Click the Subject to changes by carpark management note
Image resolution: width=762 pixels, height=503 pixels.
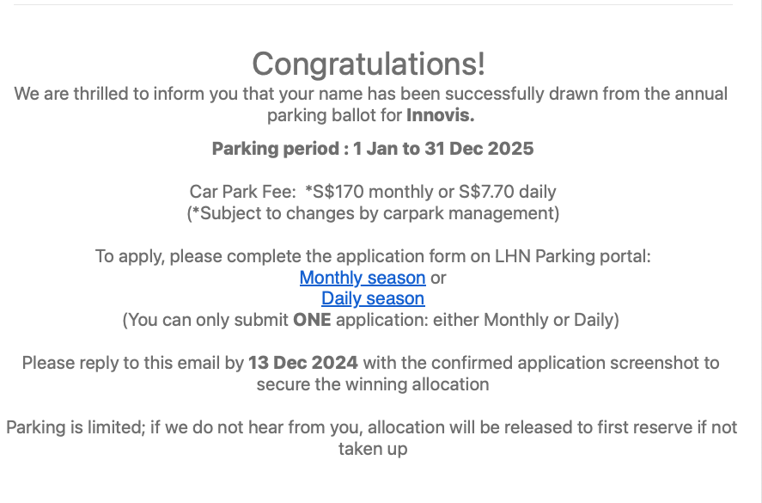[373, 213]
